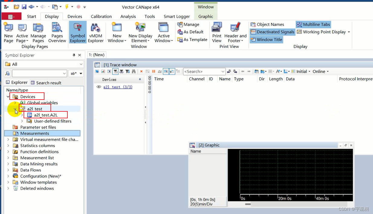Toggle the highlighted scroll mode button in Trace toolbar
This screenshot has height=214, width=373.
[166, 72]
